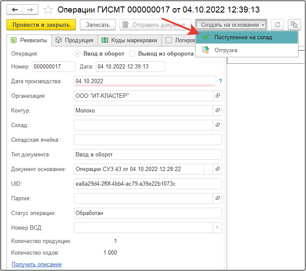Choose Отгрузка from the dropdown menu

click(x=247, y=50)
